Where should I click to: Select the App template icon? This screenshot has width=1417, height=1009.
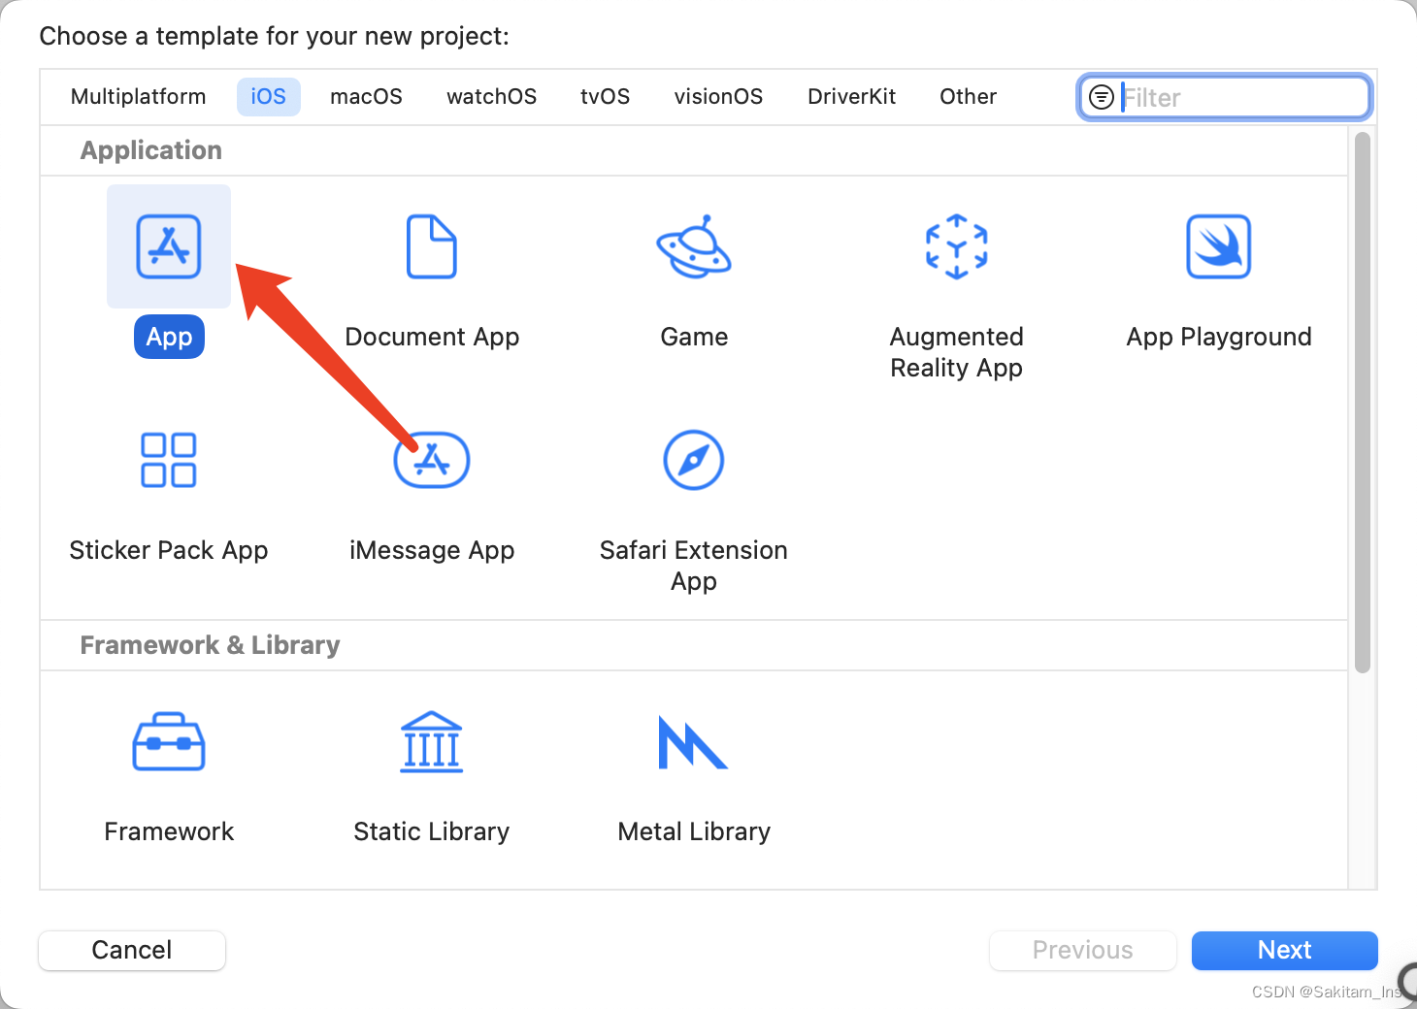click(x=169, y=246)
